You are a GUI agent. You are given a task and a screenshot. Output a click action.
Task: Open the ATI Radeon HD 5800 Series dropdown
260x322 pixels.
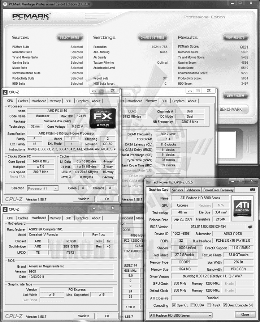click(x=181, y=315)
